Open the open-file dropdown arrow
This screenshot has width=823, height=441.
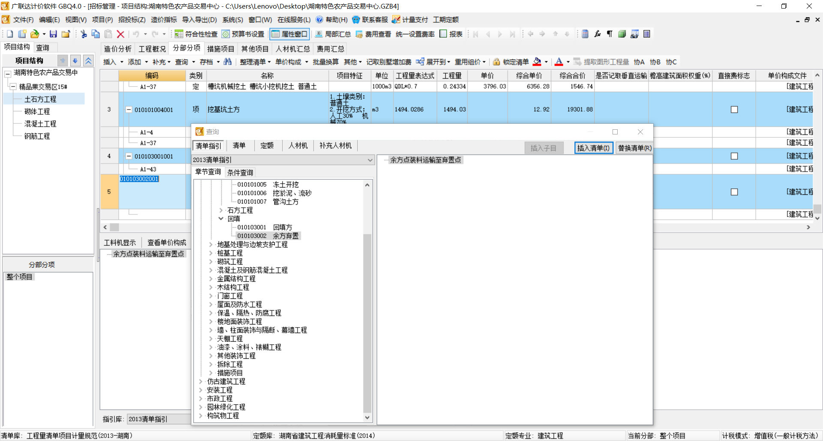click(x=44, y=34)
